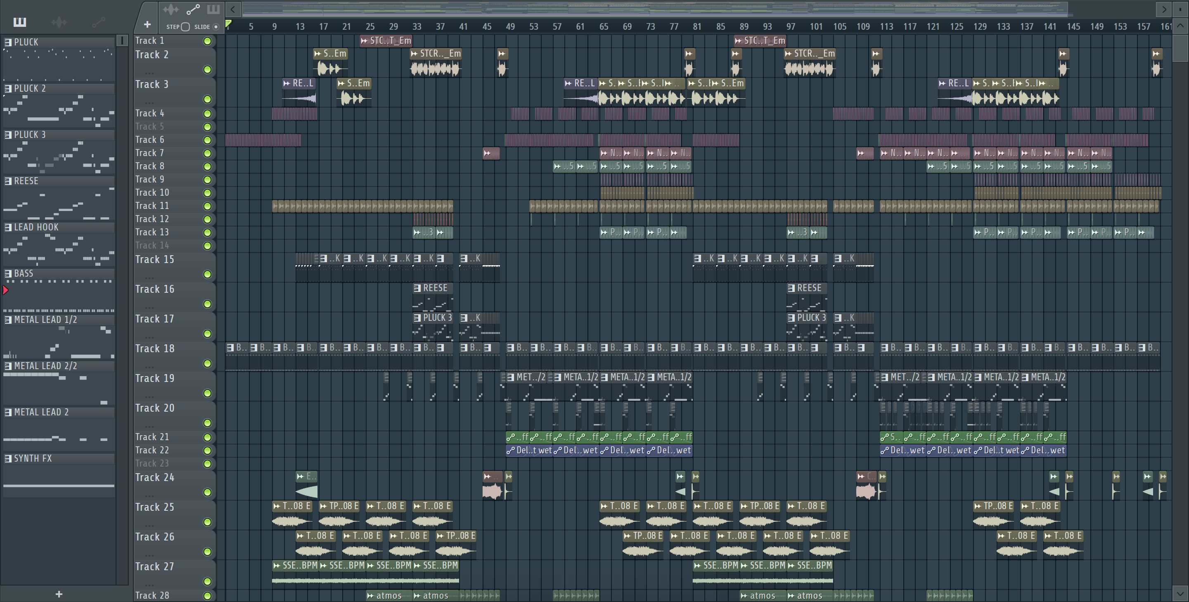Select the second REESE clip on Track 16
Viewport: 1189px width, 602px height.
tap(807, 296)
